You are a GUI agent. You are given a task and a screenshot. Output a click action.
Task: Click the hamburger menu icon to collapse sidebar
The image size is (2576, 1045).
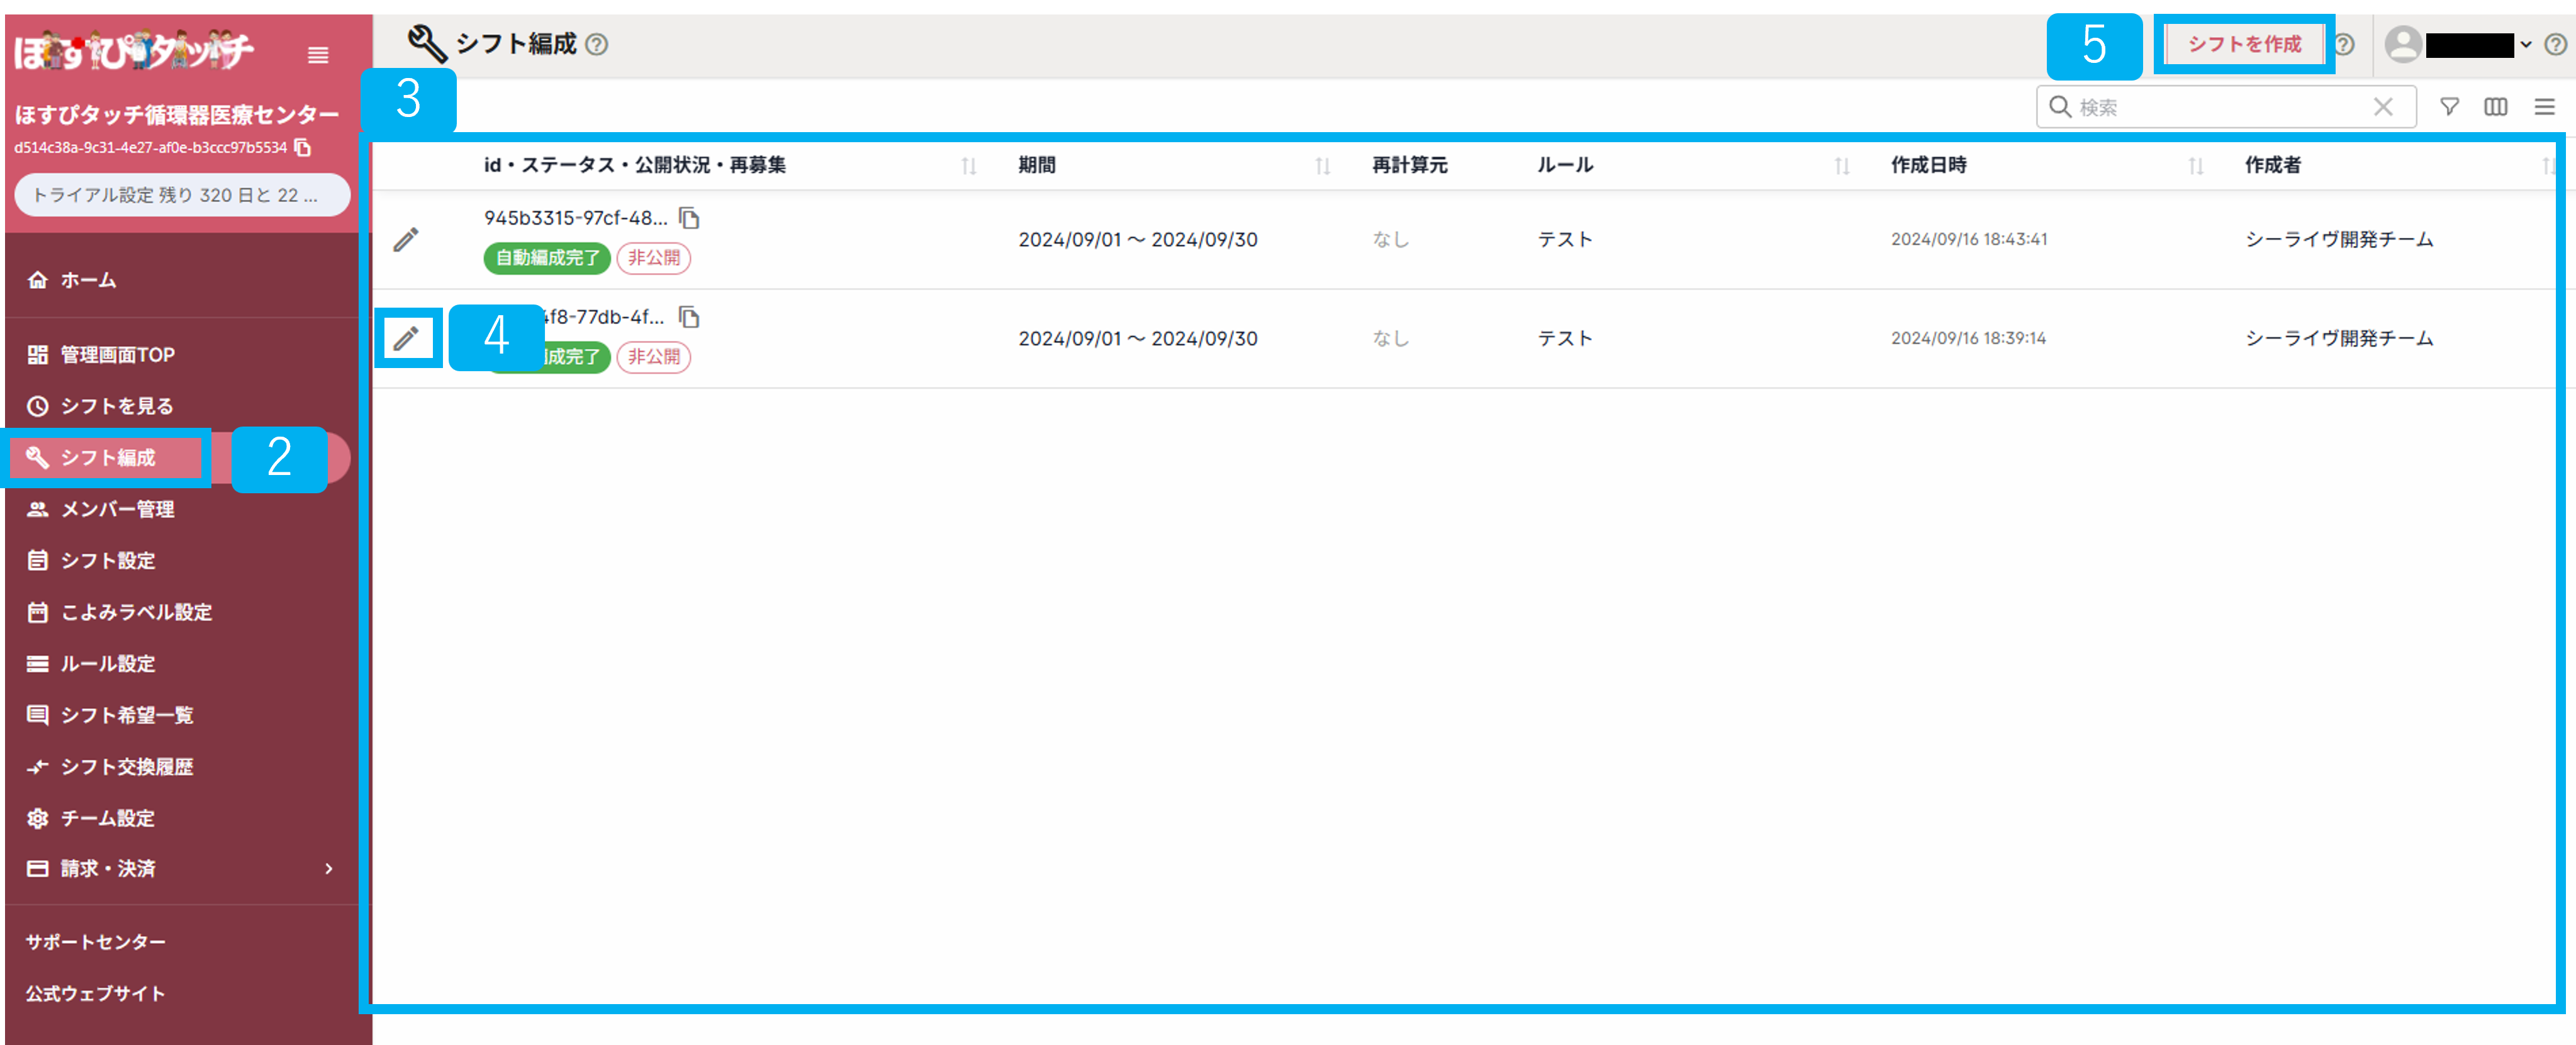click(318, 55)
